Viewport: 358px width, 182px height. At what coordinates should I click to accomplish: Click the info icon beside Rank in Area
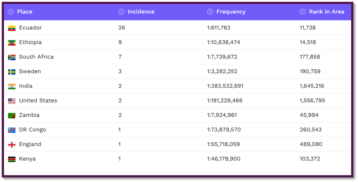click(303, 12)
